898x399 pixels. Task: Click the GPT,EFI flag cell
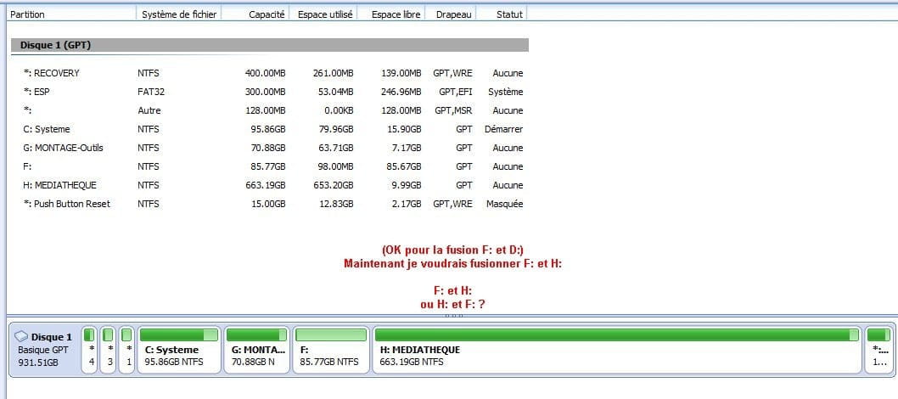pyautogui.click(x=455, y=92)
